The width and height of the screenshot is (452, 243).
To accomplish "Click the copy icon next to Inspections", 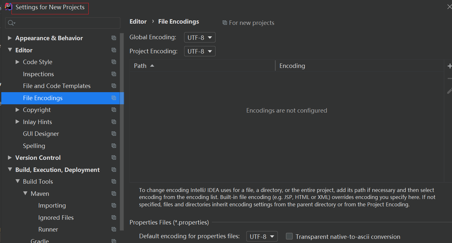I will [114, 74].
